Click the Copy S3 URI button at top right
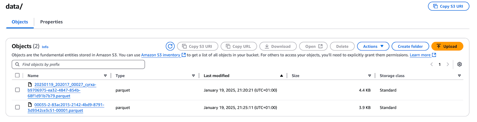The height and width of the screenshot is (122, 477). point(448,6)
